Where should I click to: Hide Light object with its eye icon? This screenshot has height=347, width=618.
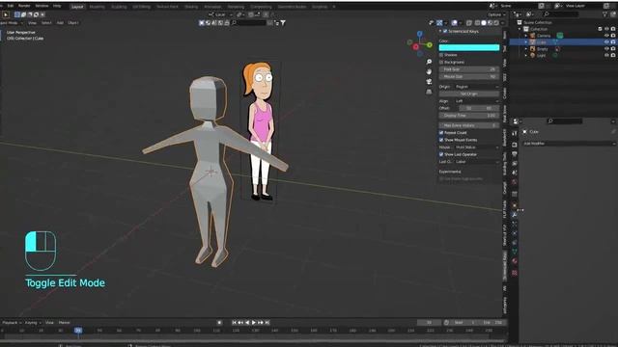point(606,55)
